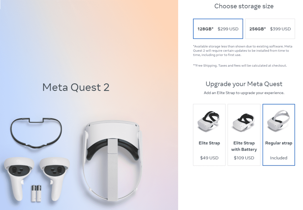Screen dimensions: 303x210
Task: Click the Regular strap headset image
Action: point(279,121)
